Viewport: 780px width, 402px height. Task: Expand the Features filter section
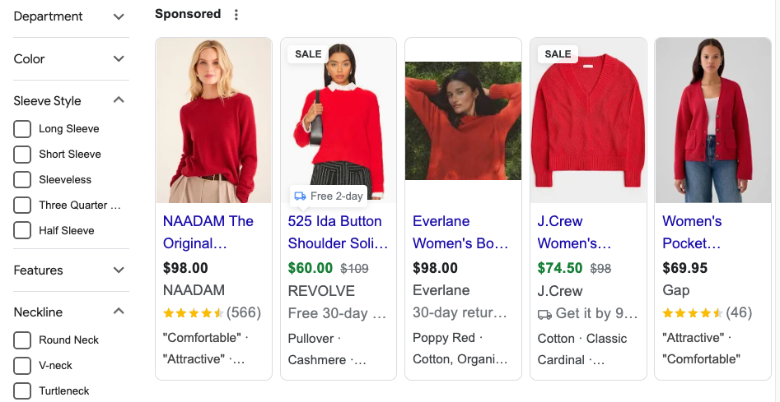pyautogui.click(x=119, y=270)
